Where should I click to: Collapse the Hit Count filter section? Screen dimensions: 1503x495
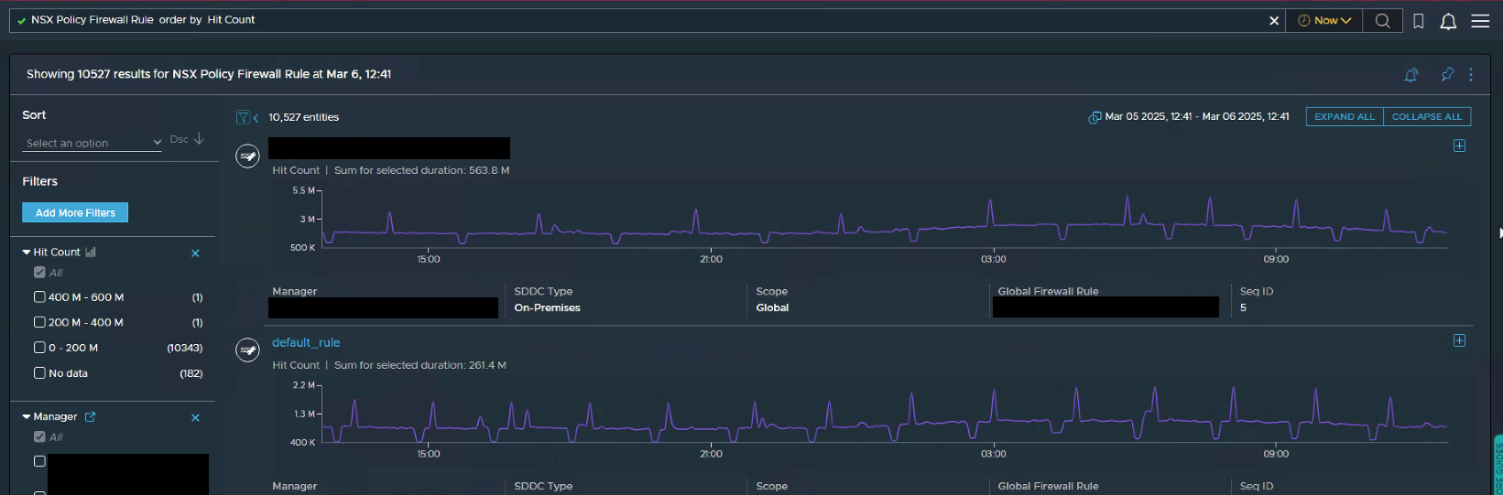click(x=27, y=252)
